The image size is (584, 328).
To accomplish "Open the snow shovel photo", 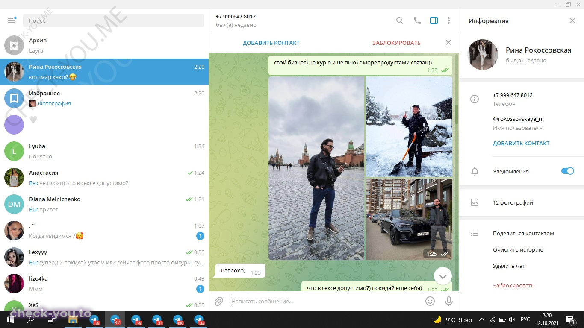I will click(x=409, y=126).
